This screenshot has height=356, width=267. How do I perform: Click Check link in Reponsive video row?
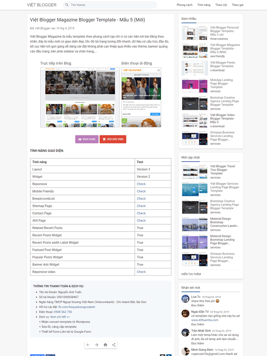tap(141, 272)
